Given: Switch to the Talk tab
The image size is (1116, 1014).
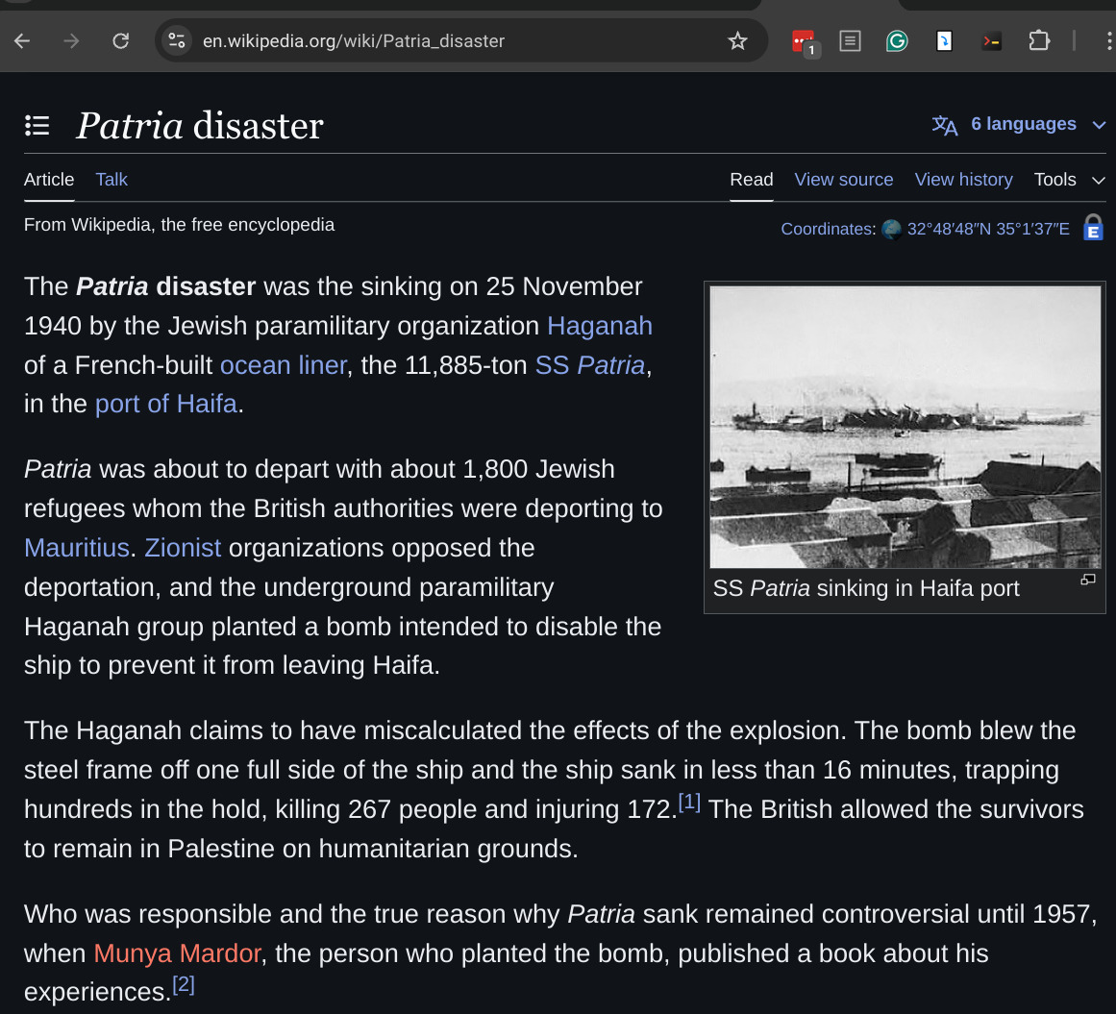Looking at the screenshot, I should (112, 180).
